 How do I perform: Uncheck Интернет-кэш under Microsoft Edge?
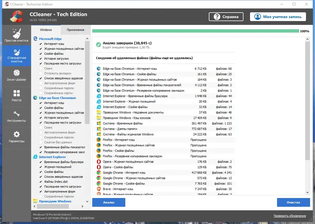click(41, 44)
